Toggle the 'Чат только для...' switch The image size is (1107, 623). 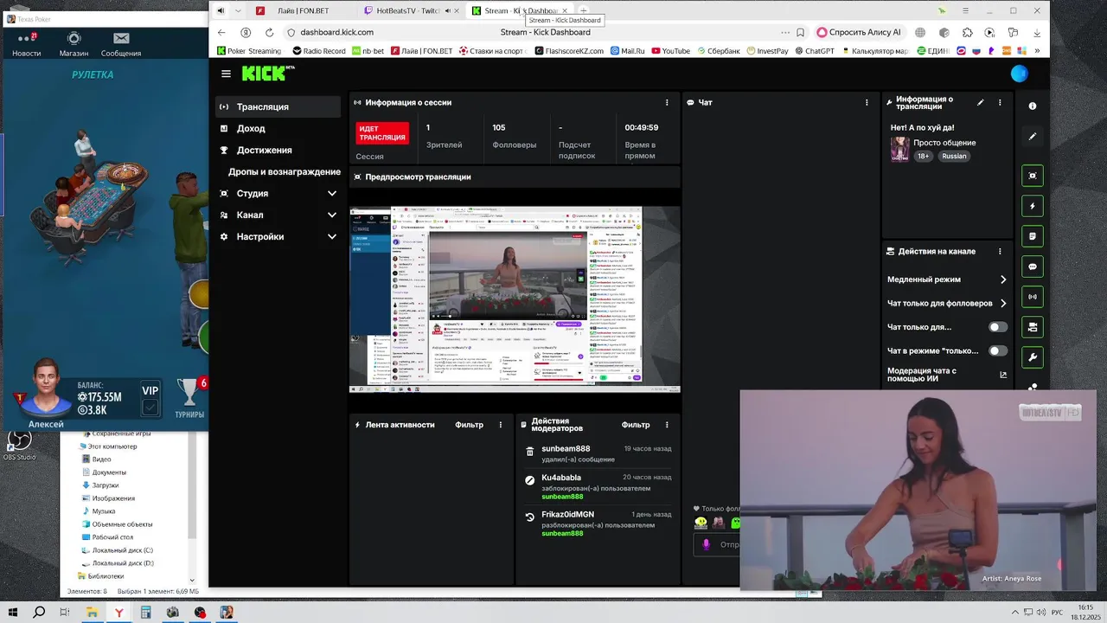998,327
